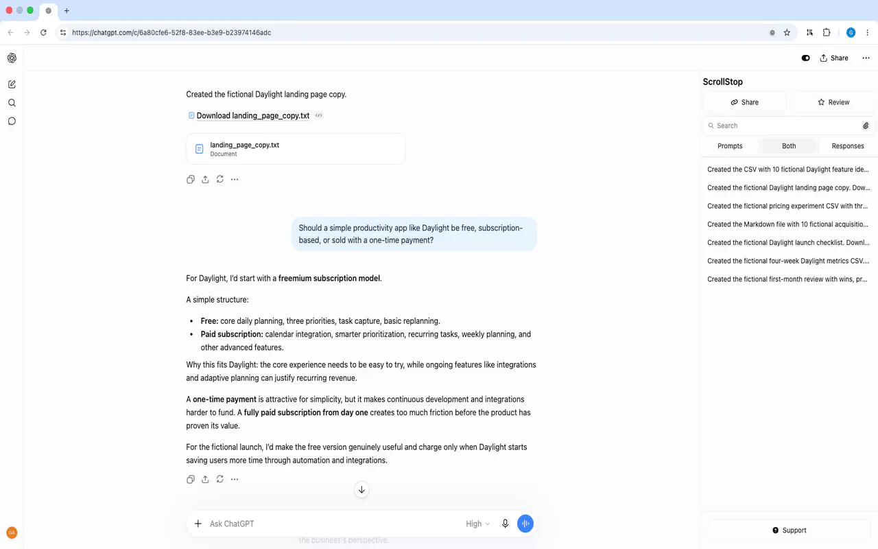Toggle the ScrollStop panel switch beside Share
This screenshot has width=878, height=549.
(805, 58)
